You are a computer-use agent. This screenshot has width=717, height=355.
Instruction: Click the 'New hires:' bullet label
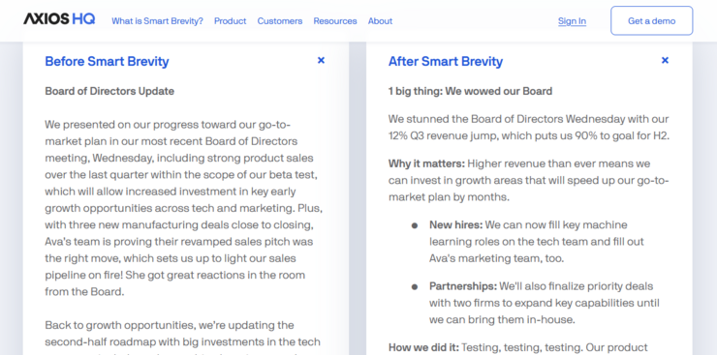click(x=456, y=225)
